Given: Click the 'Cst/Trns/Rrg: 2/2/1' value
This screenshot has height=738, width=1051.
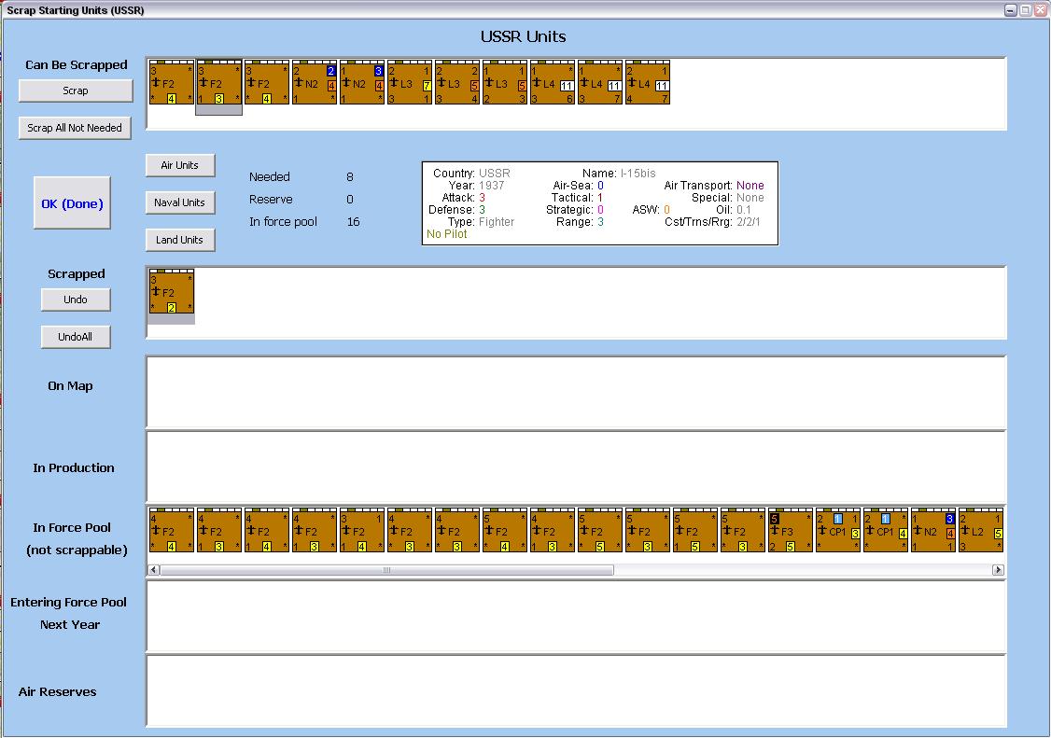Looking at the screenshot, I should tap(748, 222).
